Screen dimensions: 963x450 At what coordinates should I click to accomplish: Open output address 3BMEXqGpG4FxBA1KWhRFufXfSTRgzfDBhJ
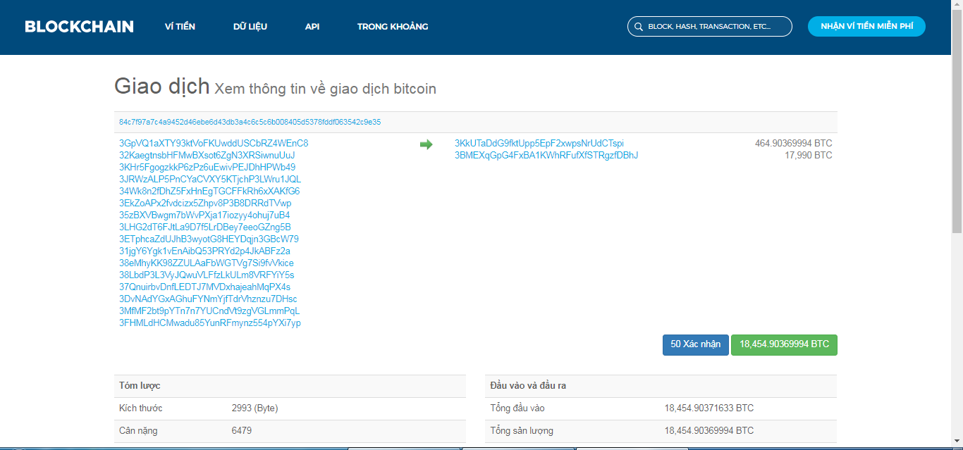pos(546,155)
